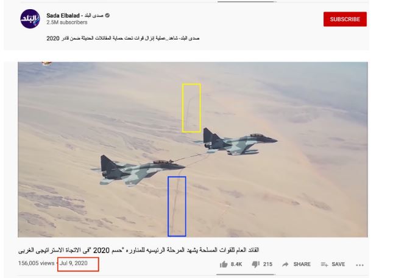Viewport: 393px width, 278px height.
Task: Click the Sada Elbalad channel avatar
Action: [x=30, y=19]
